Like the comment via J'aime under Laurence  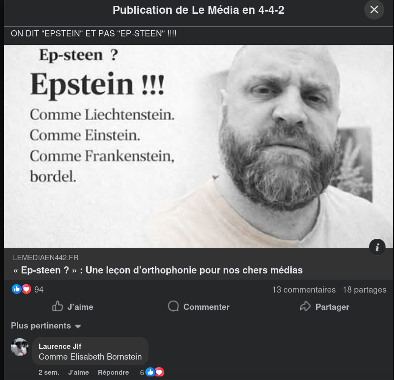pos(78,372)
